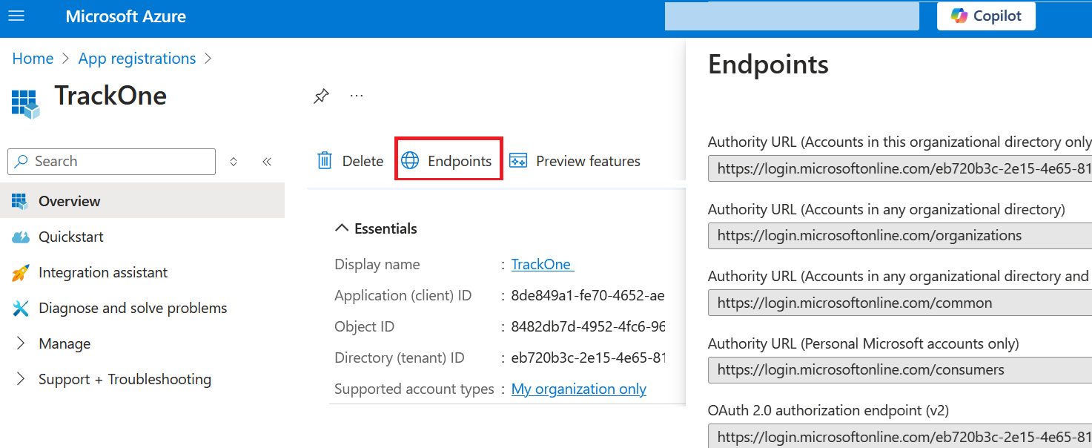Click the Quickstart cloud icon

click(20, 237)
